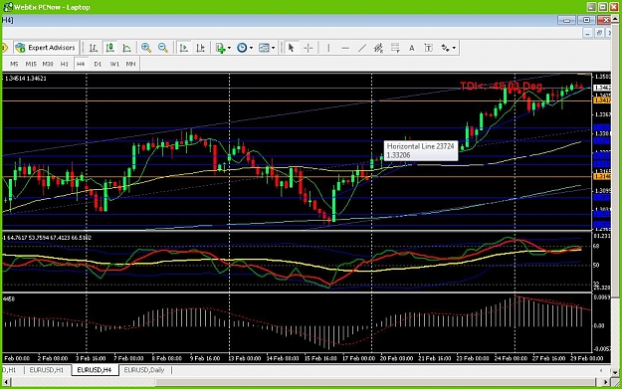Switch chart to candlesticks type
Screen dimensions: 622x389
pyautogui.click(x=109, y=48)
